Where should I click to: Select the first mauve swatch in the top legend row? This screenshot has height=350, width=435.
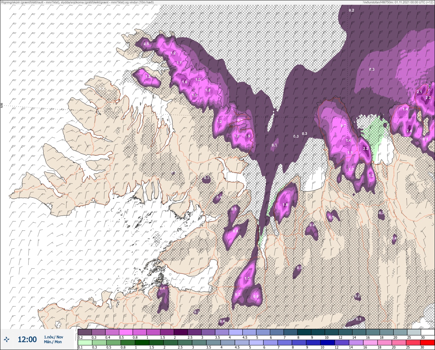85,332
